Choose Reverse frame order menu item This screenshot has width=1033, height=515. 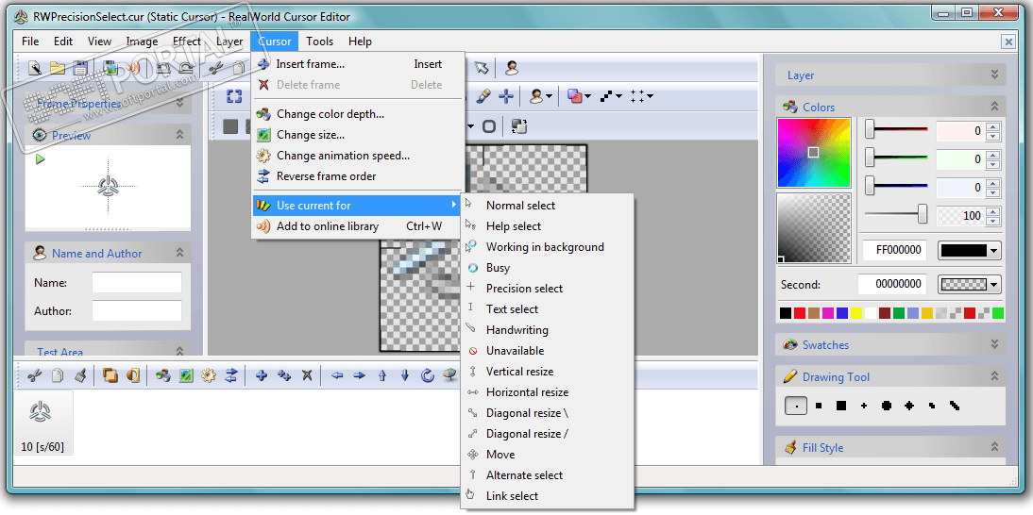[358, 176]
